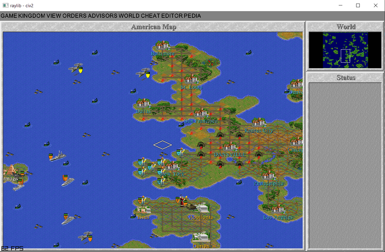Click the "American Map" title bar
Viewport: 385px width, 252px height.
(154, 27)
